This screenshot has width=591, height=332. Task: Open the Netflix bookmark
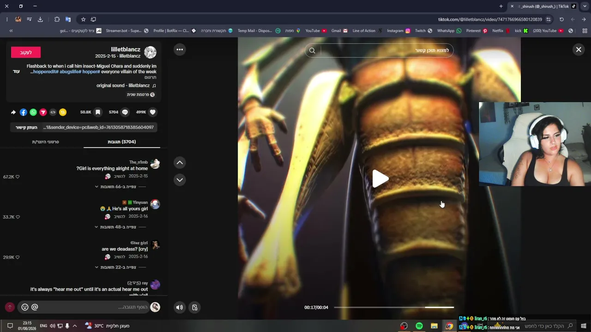pyautogui.click(x=501, y=31)
